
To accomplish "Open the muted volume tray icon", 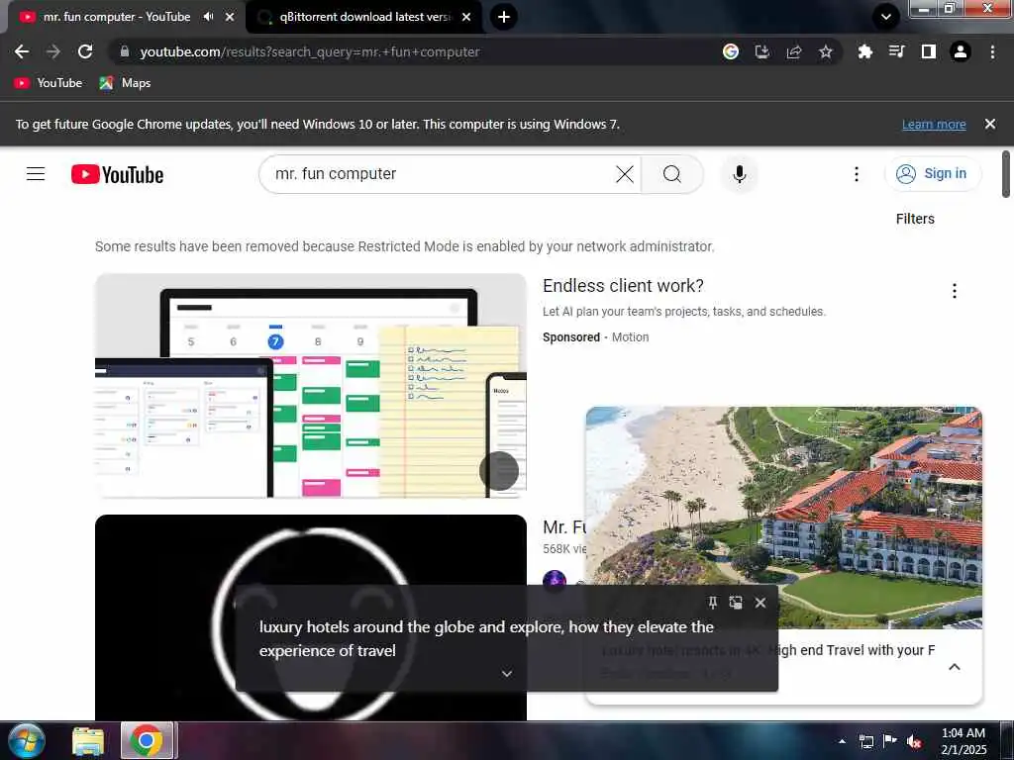I will [x=913, y=741].
